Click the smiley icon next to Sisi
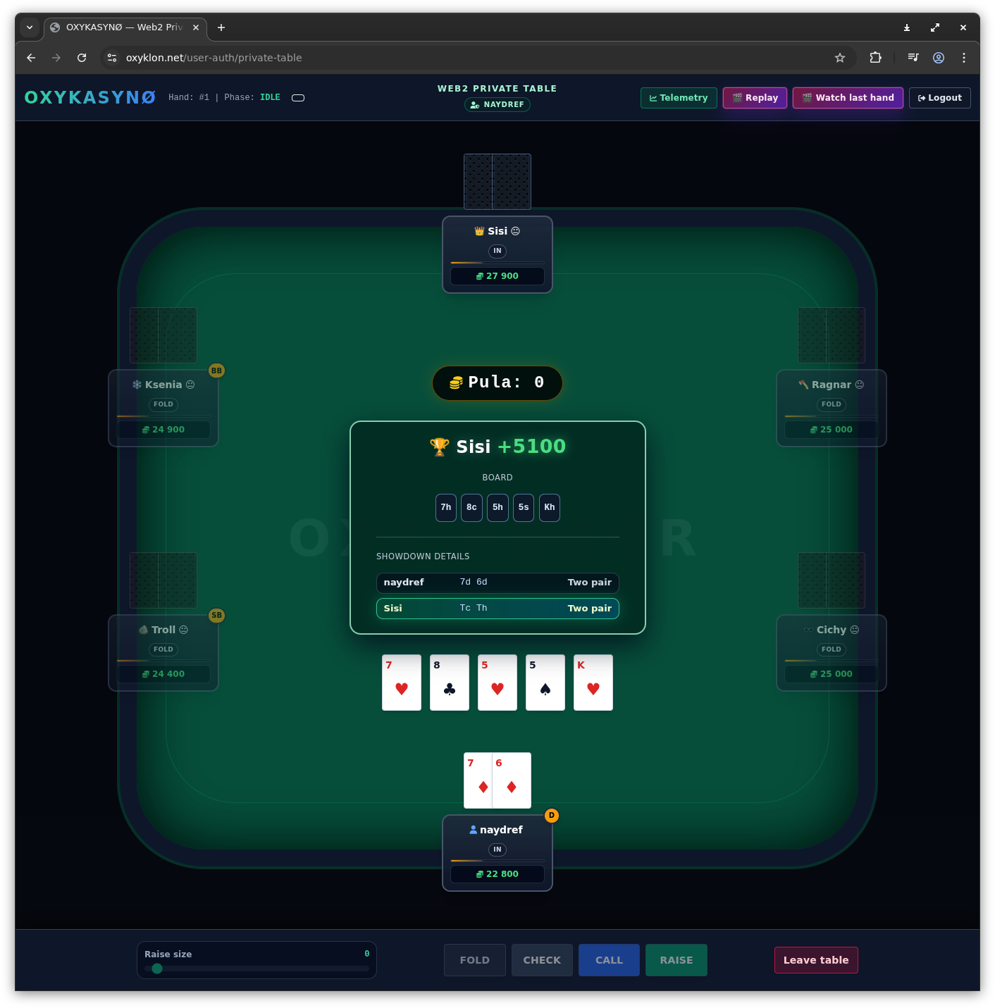The image size is (995, 1008). pos(516,231)
